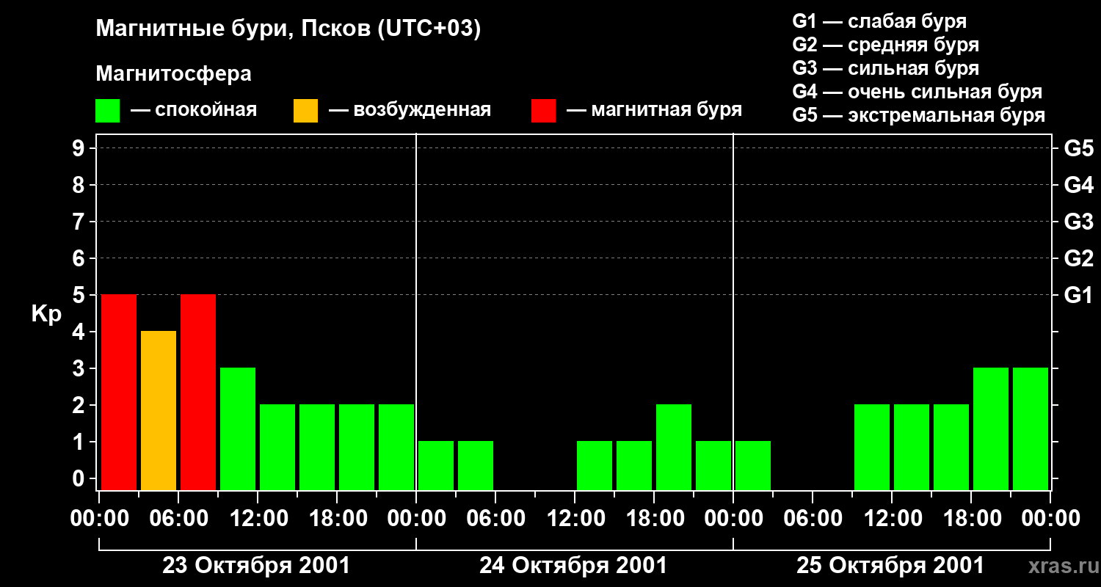1101x587 pixels.
Task: Click the right-axis tick label G2
Action: 1079,258
